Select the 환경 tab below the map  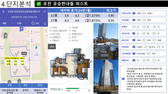pos(40,85)
